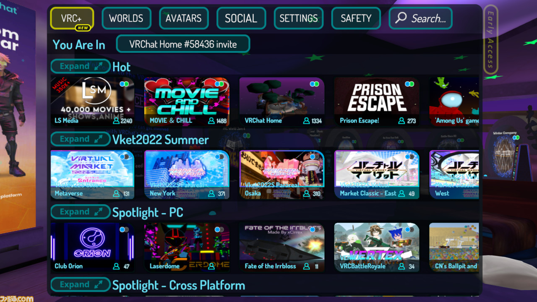Viewport: 537px width, 302px height.
Task: Select the VRChat Home world thumbnail
Action: [282, 102]
